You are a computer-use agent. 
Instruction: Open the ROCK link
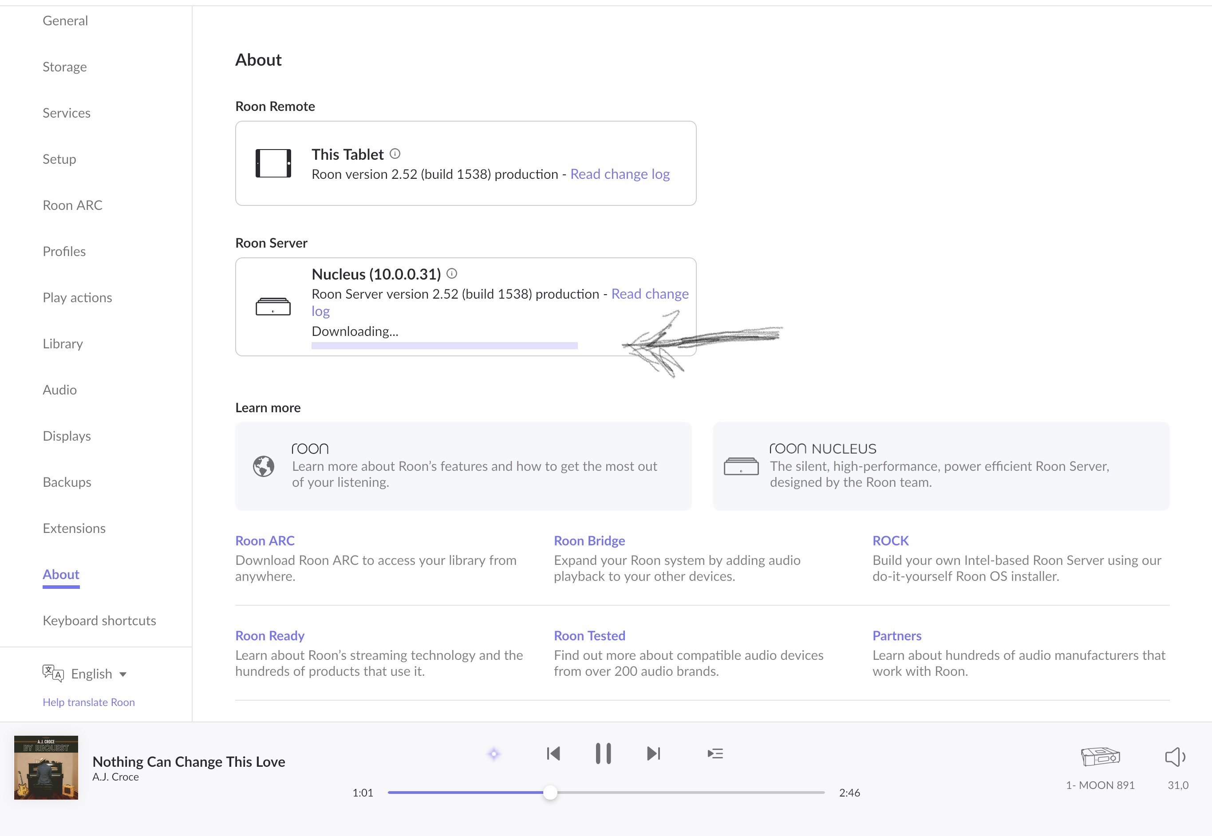click(x=890, y=540)
